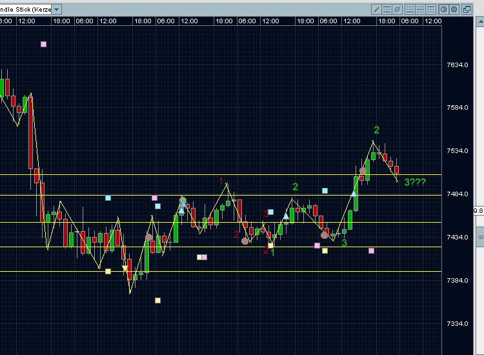This screenshot has width=484, height=355.
Task: Click the green '2' label at chart peak
Action: click(x=376, y=130)
